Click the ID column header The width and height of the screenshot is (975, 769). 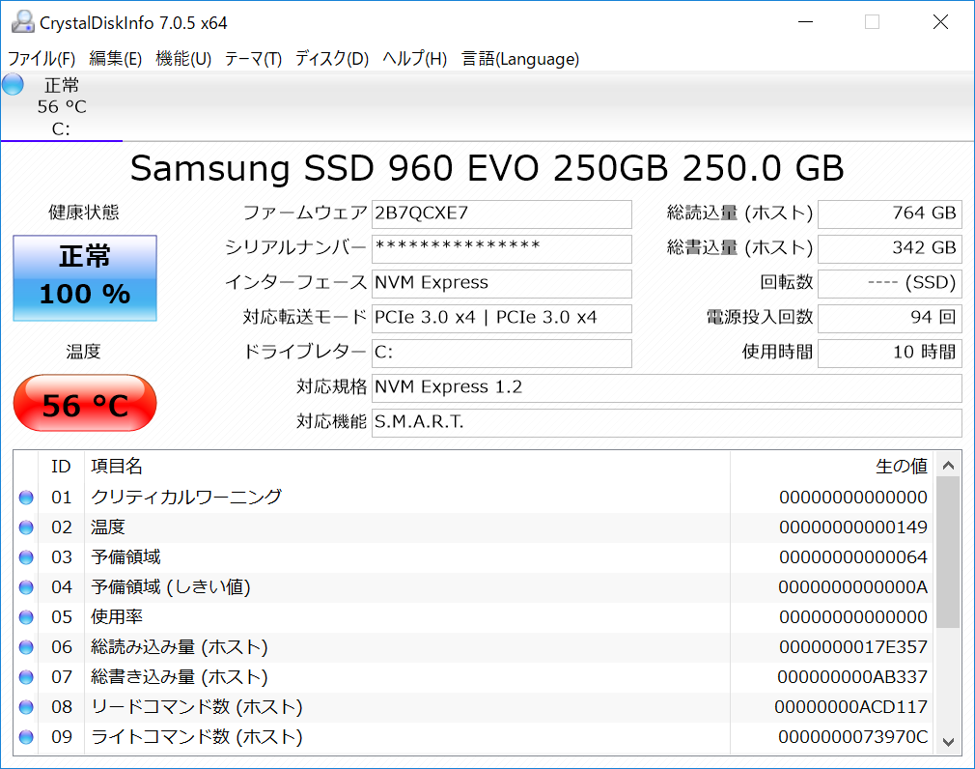[61, 466]
